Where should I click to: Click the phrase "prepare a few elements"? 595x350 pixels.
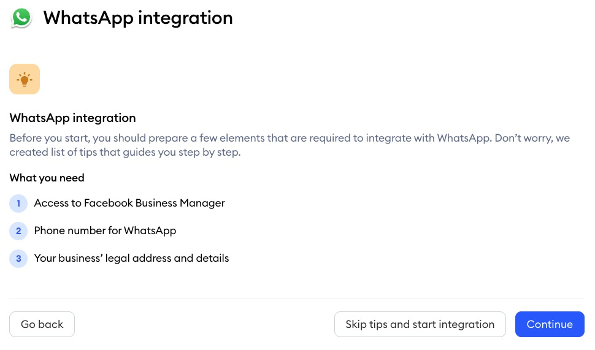pos(207,138)
